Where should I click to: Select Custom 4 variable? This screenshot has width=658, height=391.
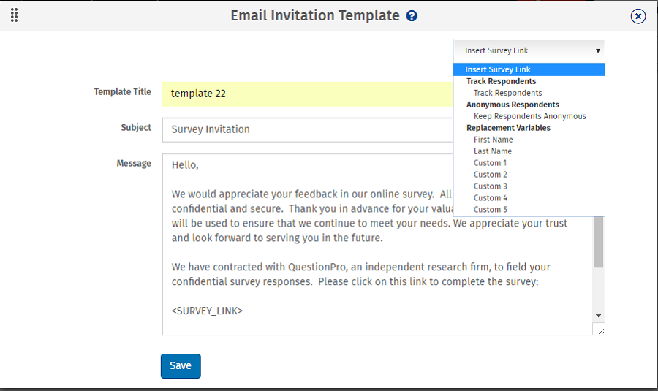pyautogui.click(x=490, y=198)
